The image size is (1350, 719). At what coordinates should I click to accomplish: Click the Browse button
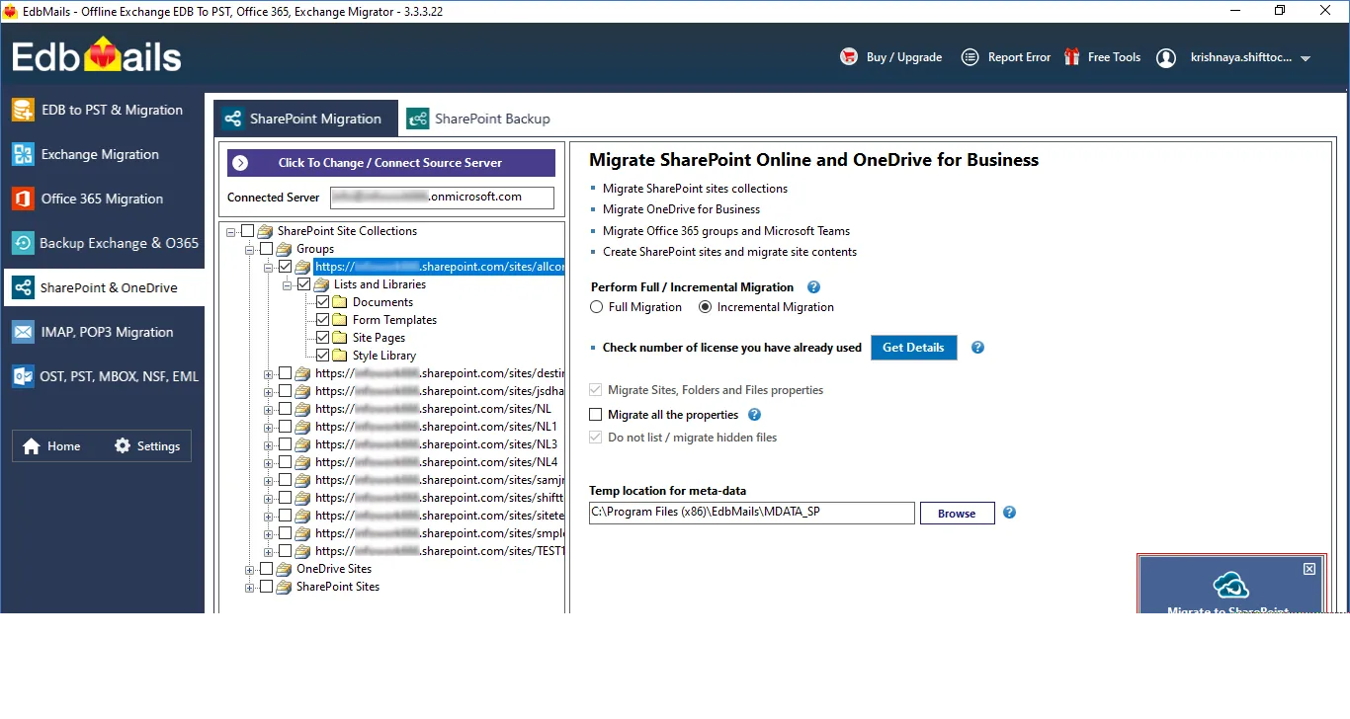tap(957, 514)
